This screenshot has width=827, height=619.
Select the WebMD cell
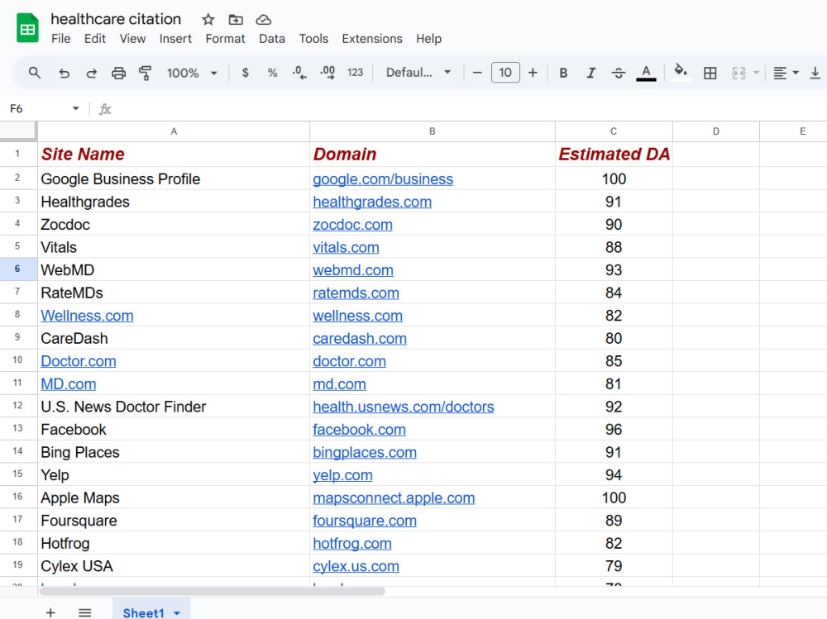[x=174, y=270]
